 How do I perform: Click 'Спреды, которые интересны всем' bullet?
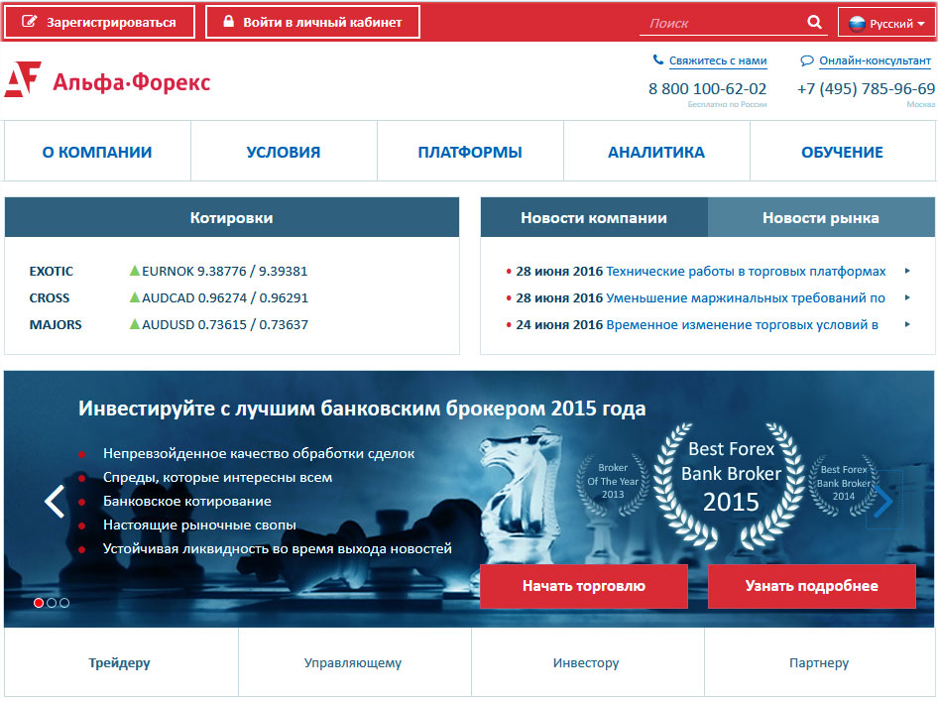click(218, 477)
